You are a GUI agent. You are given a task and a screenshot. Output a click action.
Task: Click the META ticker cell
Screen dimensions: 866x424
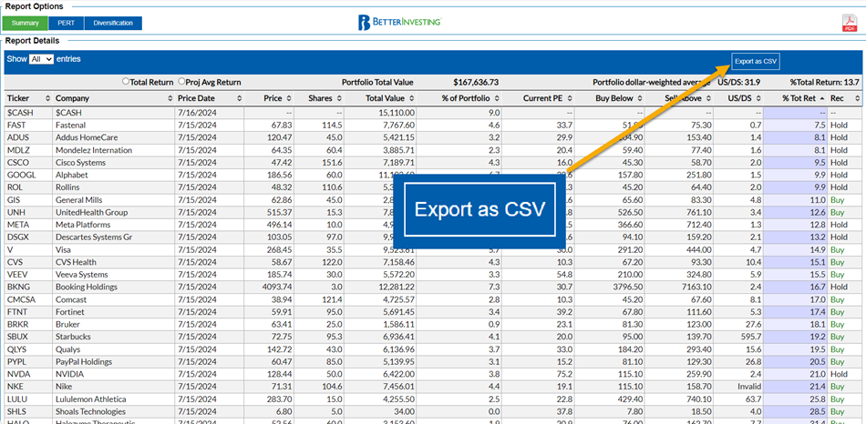[x=28, y=225]
